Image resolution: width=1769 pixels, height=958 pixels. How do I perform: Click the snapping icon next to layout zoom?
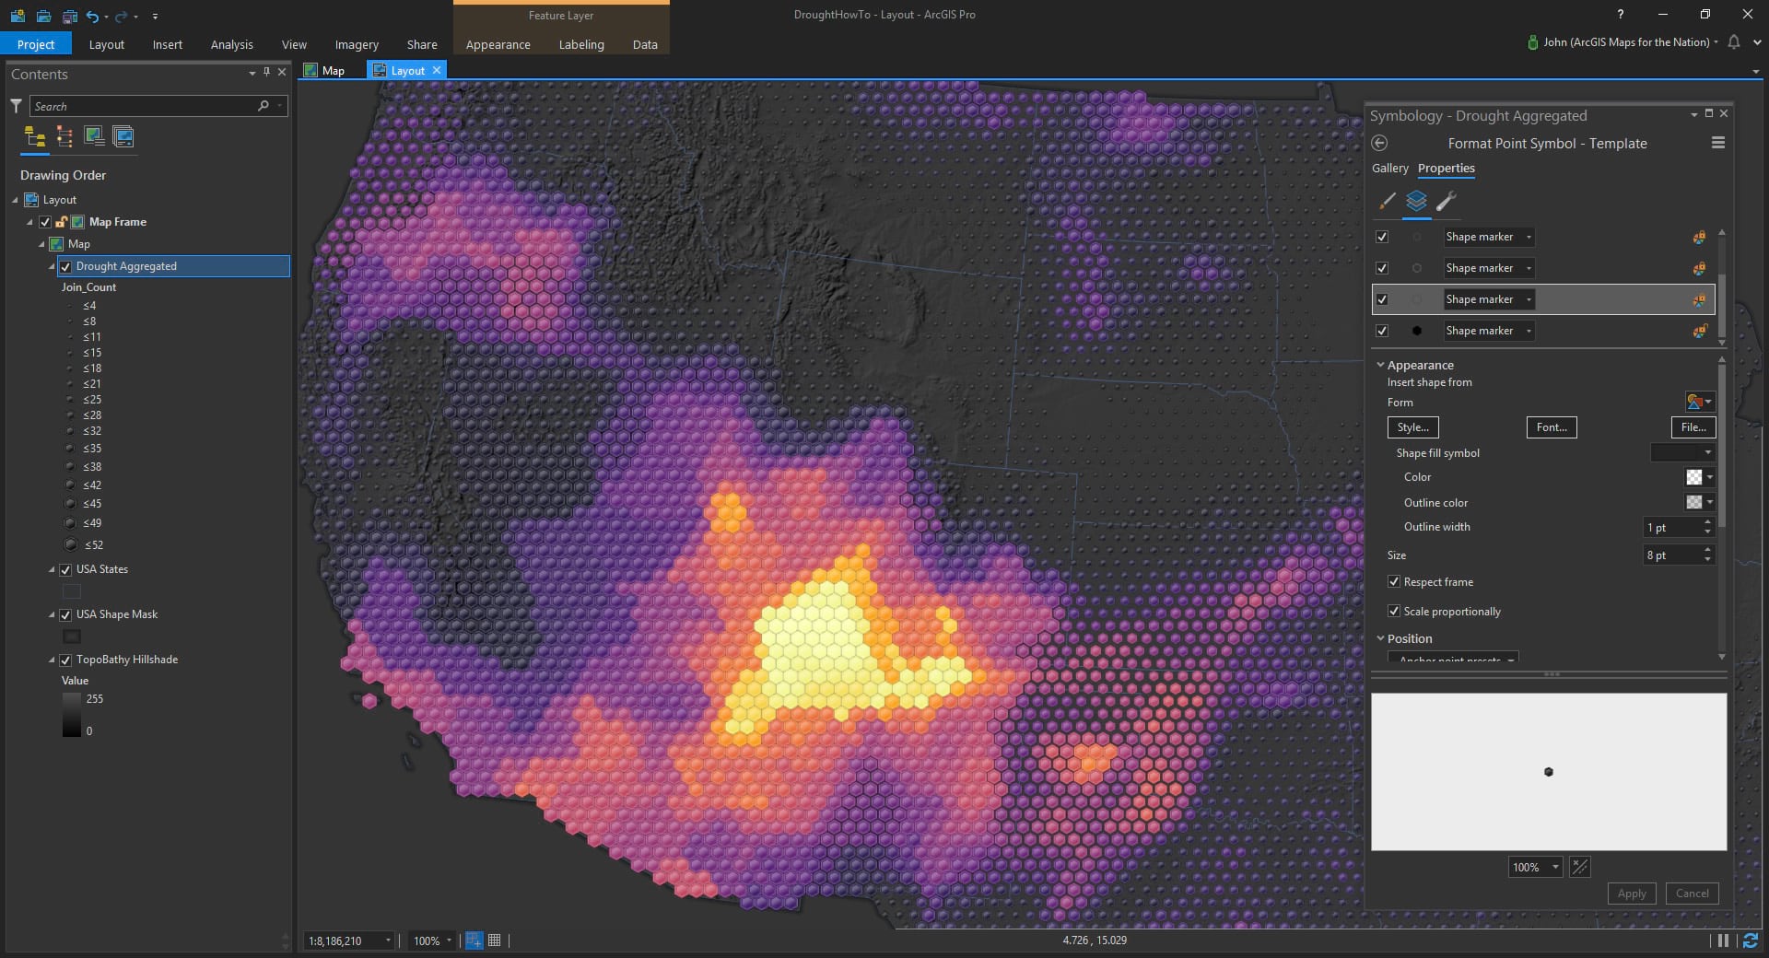click(474, 940)
